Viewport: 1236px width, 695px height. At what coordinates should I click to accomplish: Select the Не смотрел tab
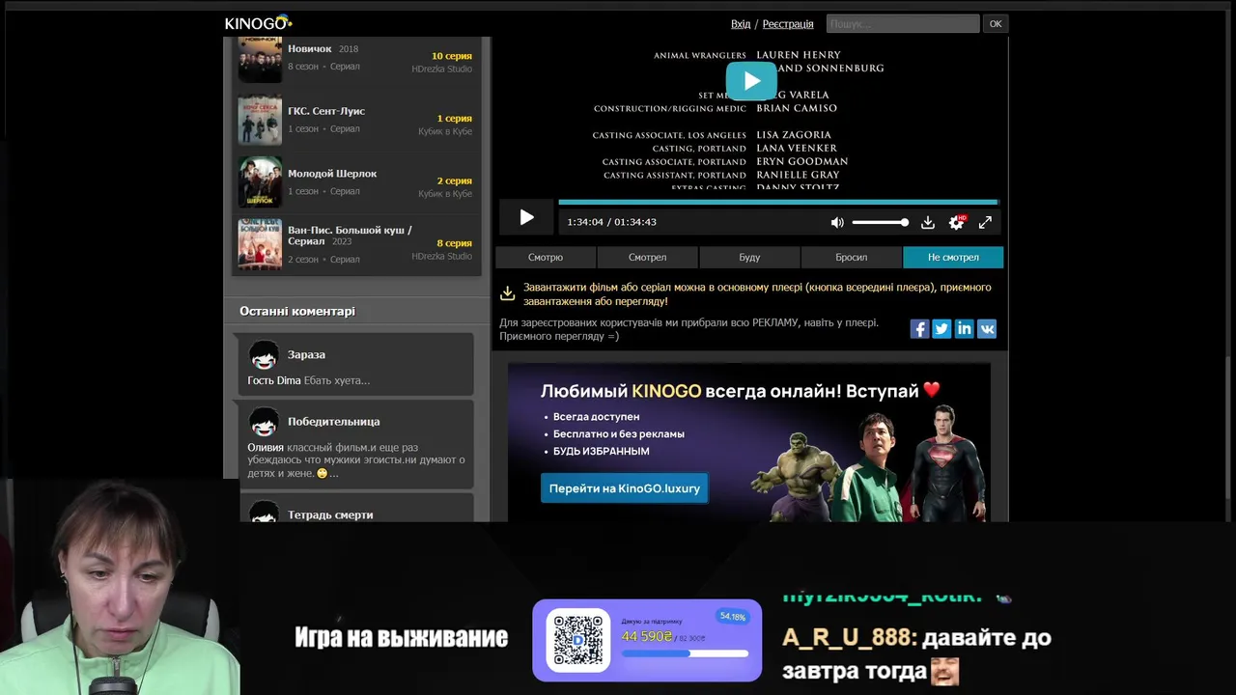953,258
